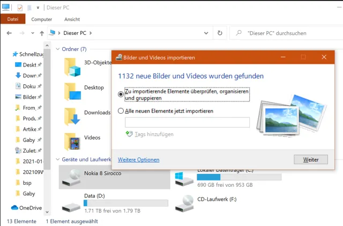Viewport: 343px width, 226px height.
Task: Expand the chevron after Dieser PC breadcrumb
Action: pos(91,33)
